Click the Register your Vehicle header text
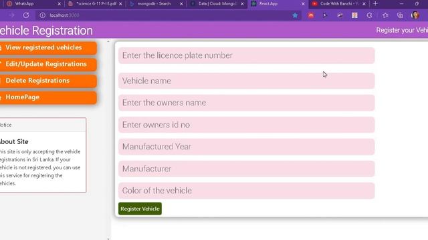Image resolution: width=428 pixels, height=240 pixels. pyautogui.click(x=402, y=30)
